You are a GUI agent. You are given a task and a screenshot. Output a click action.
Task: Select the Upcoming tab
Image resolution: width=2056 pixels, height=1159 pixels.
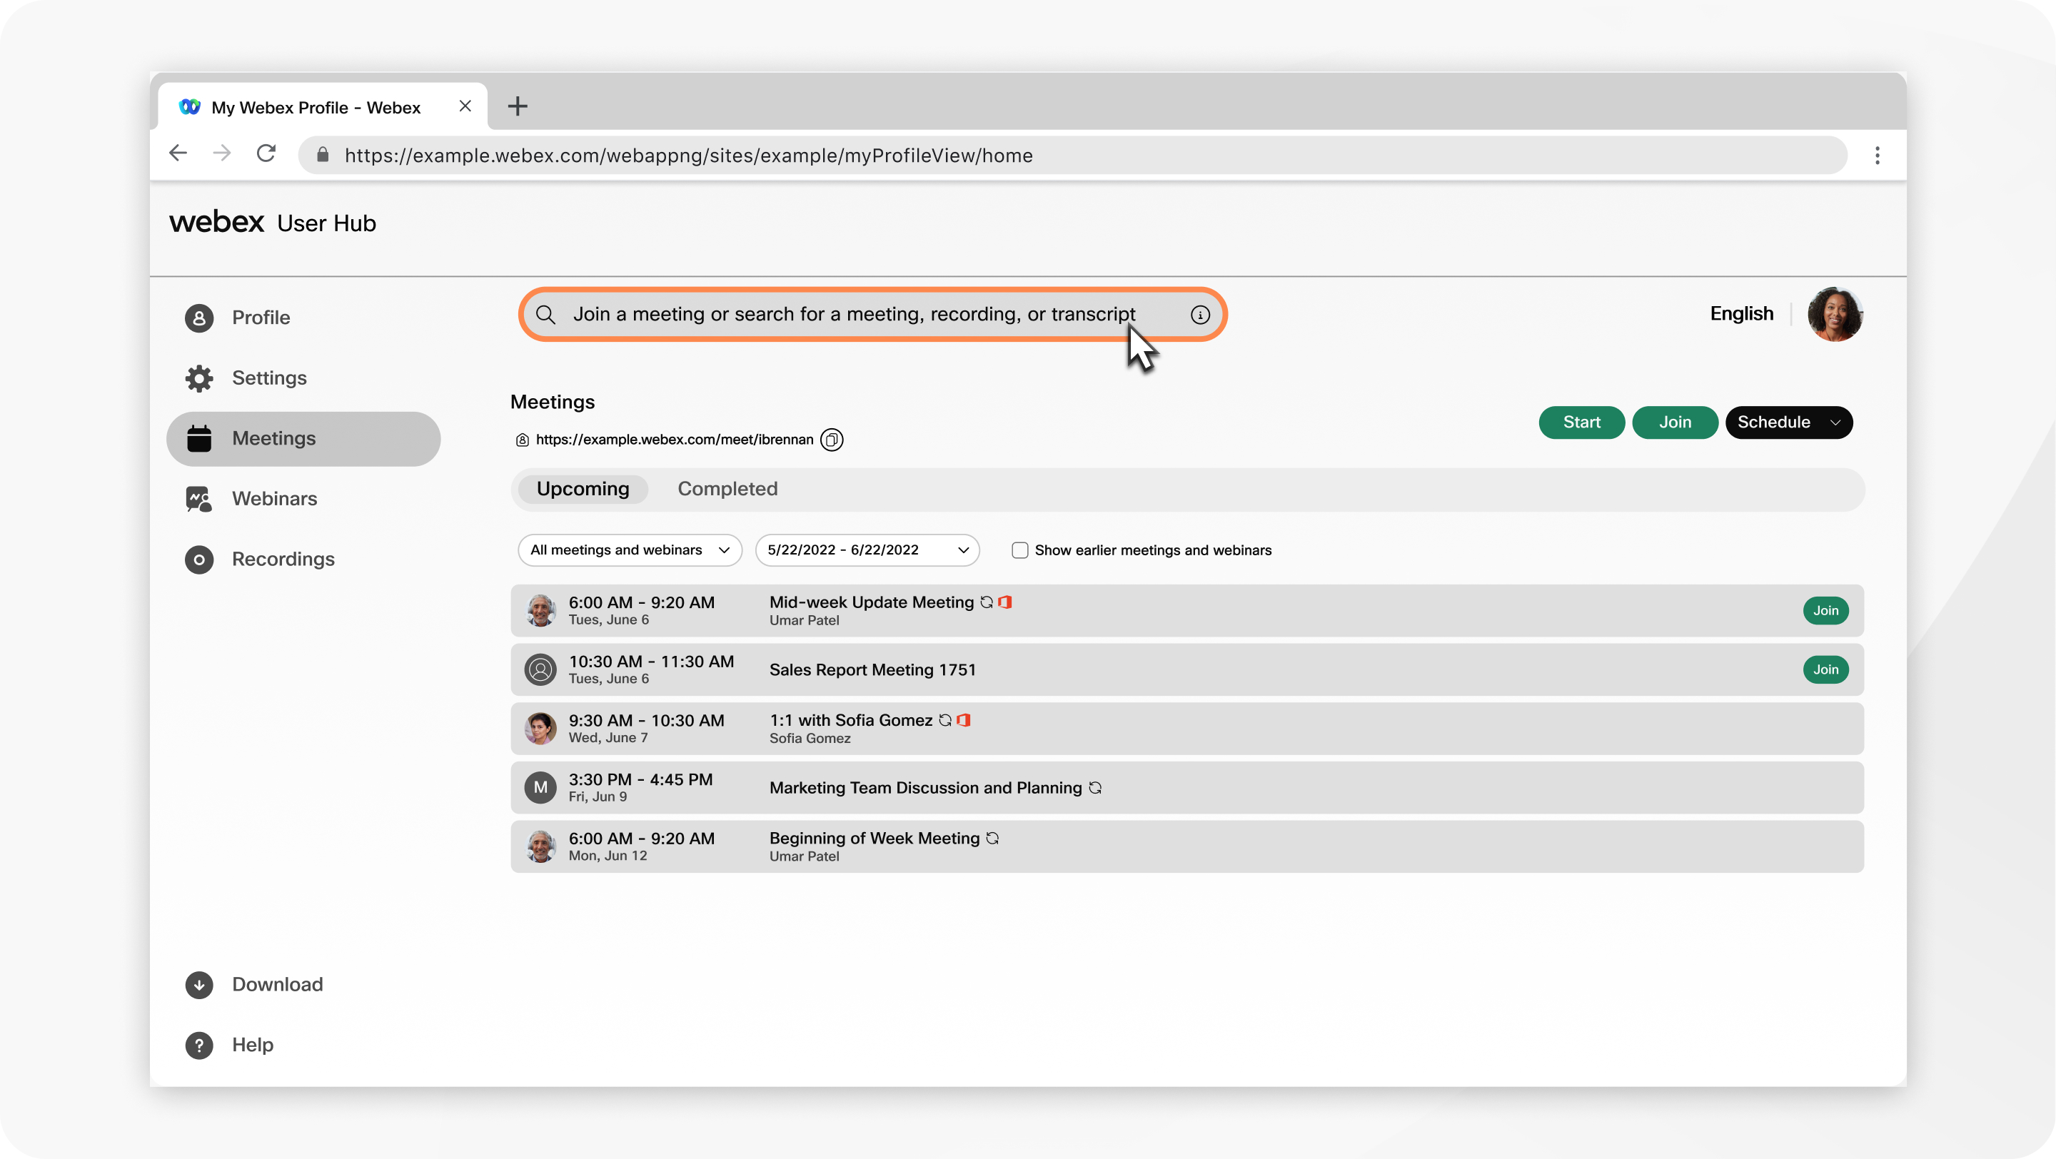(583, 488)
